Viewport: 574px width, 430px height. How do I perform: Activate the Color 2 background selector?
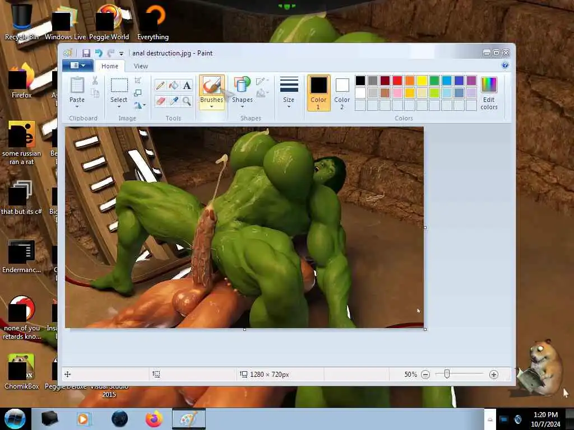pos(342,93)
